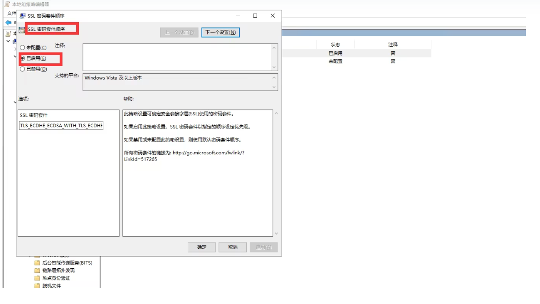Click the SSL 密码套件 text field
Viewport: 540px width, 304px height.
pyautogui.click(x=61, y=126)
